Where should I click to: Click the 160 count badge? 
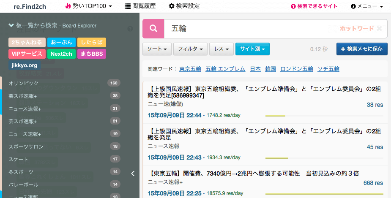pos(114,83)
